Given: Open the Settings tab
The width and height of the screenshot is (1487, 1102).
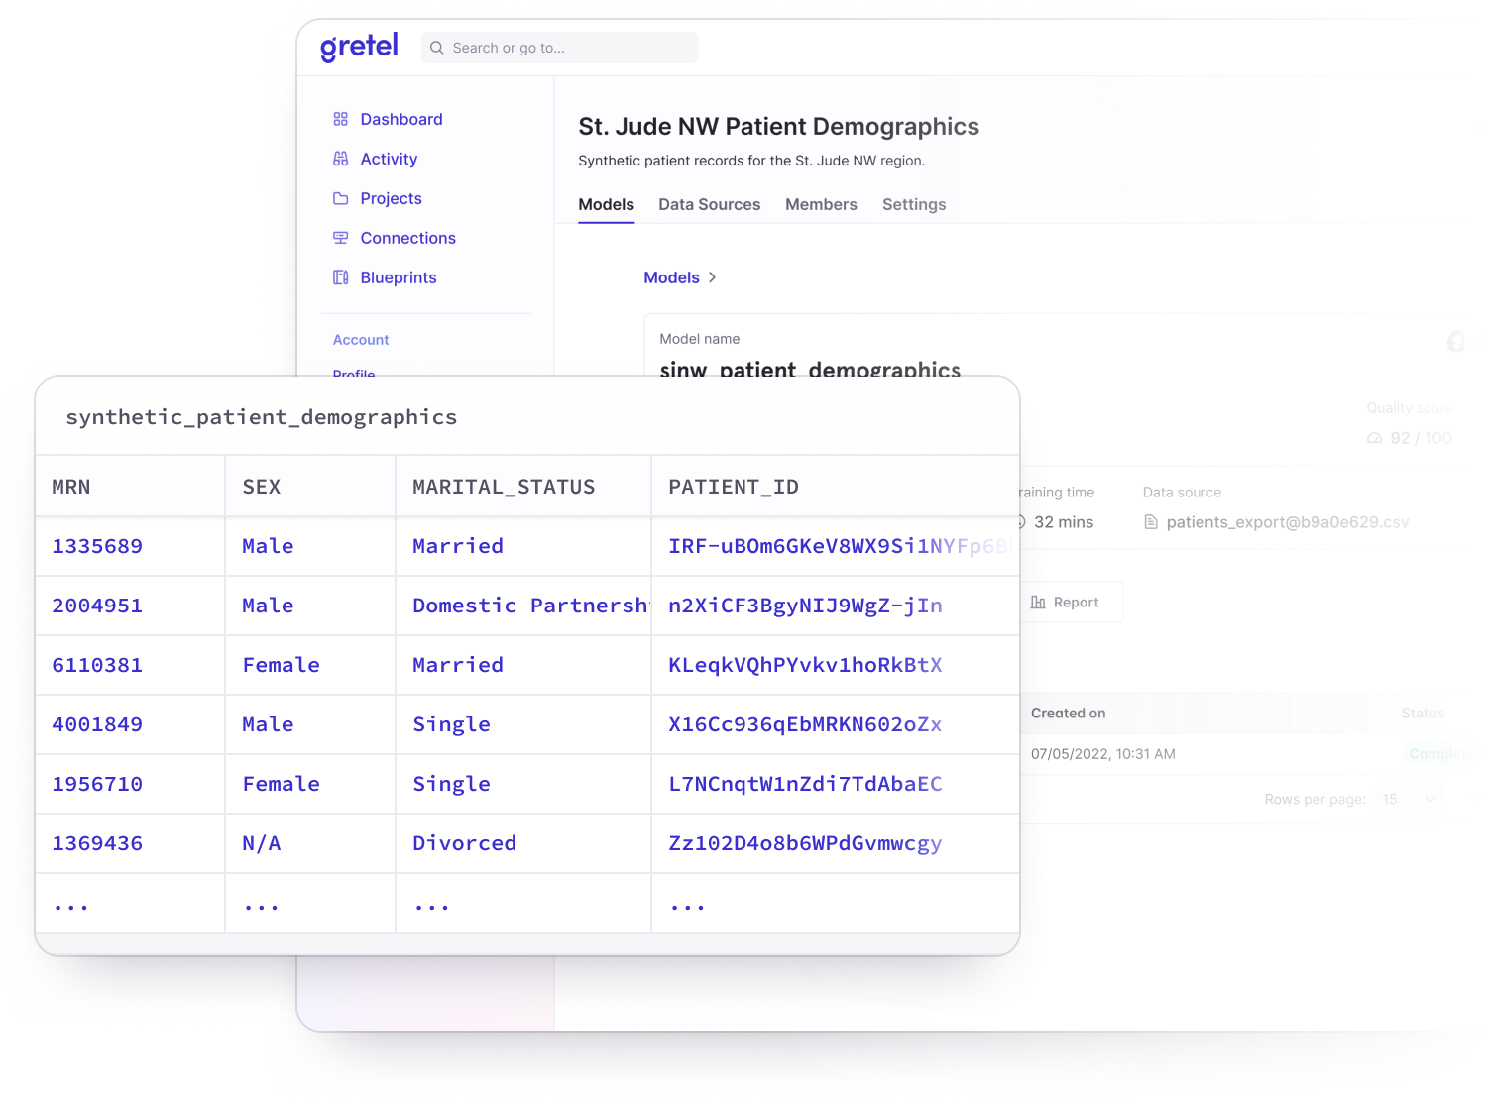Looking at the screenshot, I should [914, 204].
